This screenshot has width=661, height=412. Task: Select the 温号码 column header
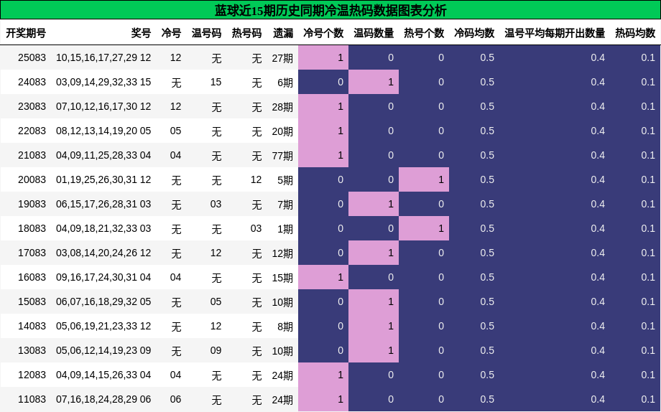point(207,33)
